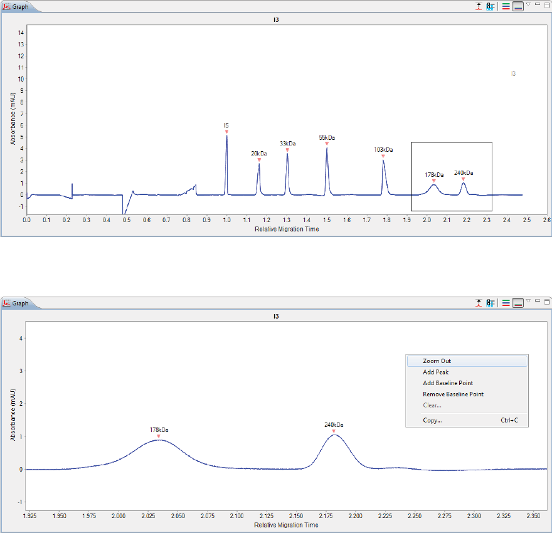Open the view menu triangle in the bottom graph toolbar
The width and height of the screenshot is (552, 533).
[x=528, y=301]
